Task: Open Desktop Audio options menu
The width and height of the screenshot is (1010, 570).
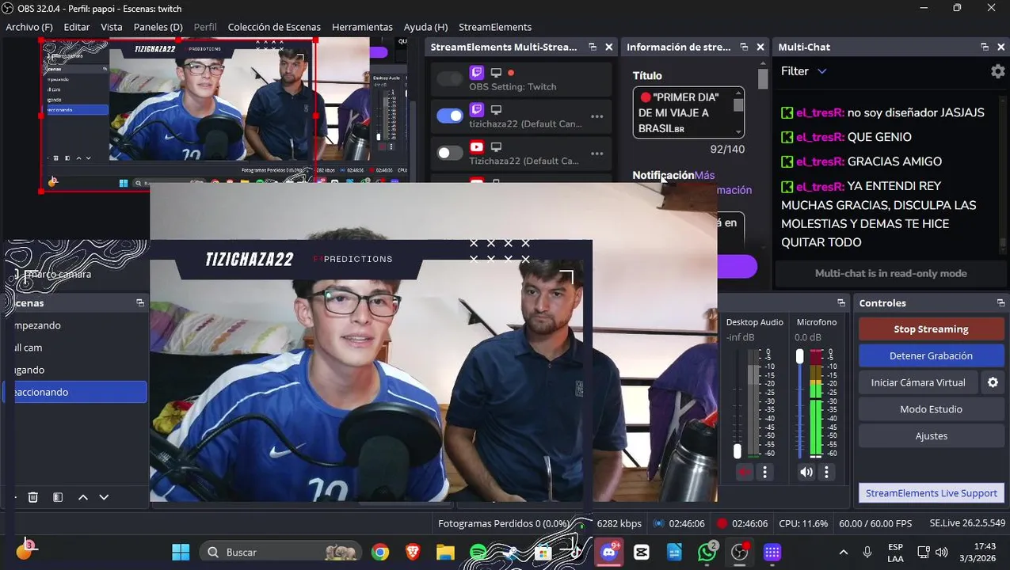Action: point(764,473)
